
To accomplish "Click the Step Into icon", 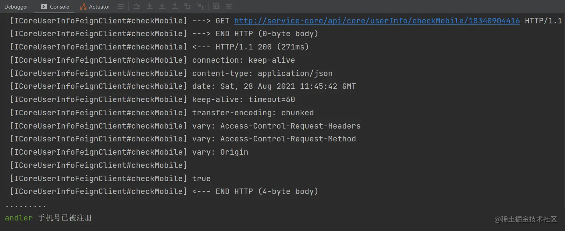I will [162, 6].
